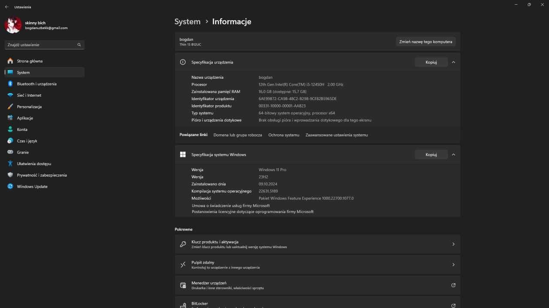Open the Granie sidebar entry
The image size is (549, 308).
pyautogui.click(x=45, y=152)
